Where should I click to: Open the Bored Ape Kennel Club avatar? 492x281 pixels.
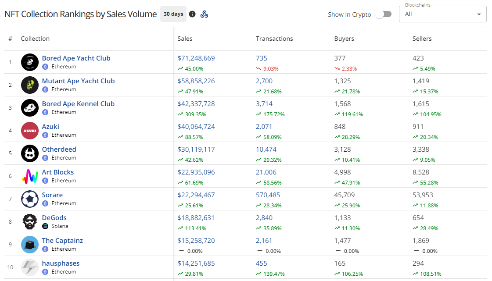tap(30, 108)
